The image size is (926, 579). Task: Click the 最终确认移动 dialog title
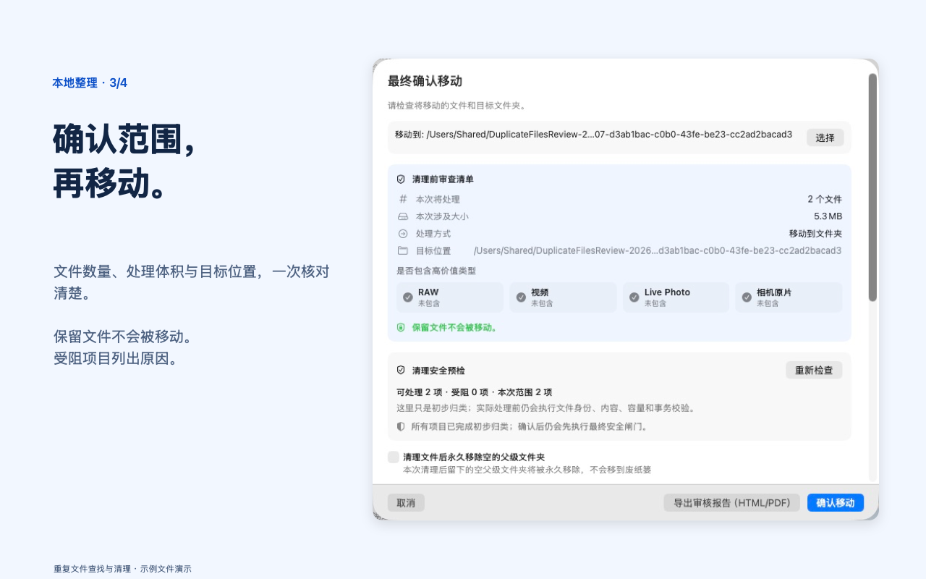click(x=425, y=81)
